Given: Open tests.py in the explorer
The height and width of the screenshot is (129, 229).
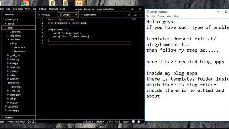Looking at the screenshot, I should tap(14, 71).
